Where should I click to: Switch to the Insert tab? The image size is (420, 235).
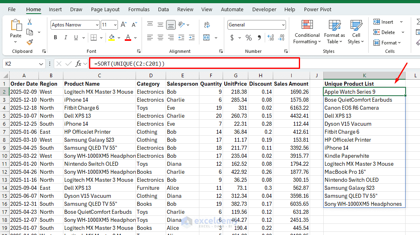[55, 9]
